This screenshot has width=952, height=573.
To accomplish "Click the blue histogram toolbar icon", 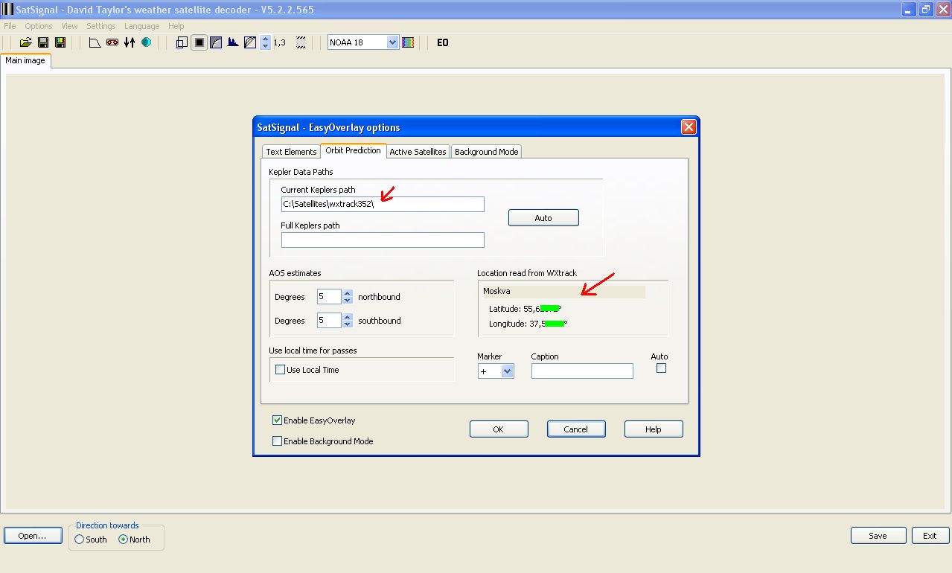I will tap(233, 42).
